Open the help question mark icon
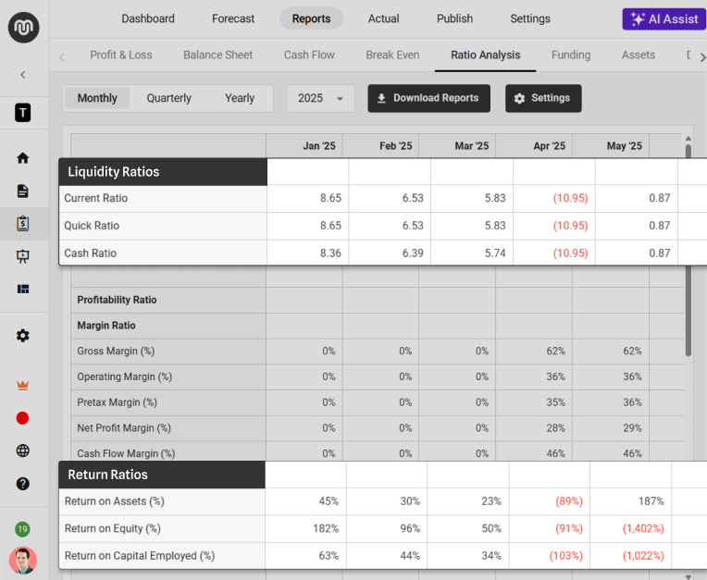Image resolution: width=707 pixels, height=580 pixels. [x=23, y=484]
